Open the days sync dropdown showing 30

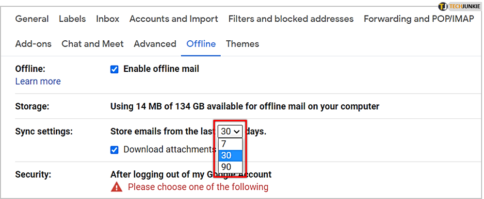(230, 132)
